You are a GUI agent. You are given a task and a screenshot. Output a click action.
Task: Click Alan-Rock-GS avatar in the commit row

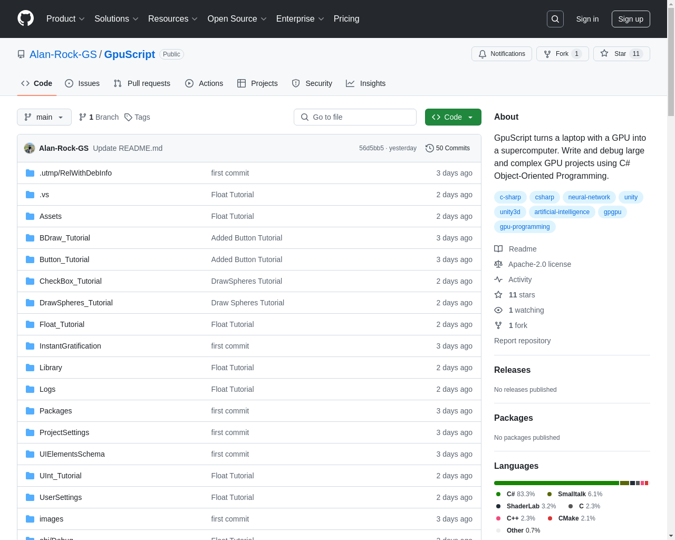pos(30,148)
